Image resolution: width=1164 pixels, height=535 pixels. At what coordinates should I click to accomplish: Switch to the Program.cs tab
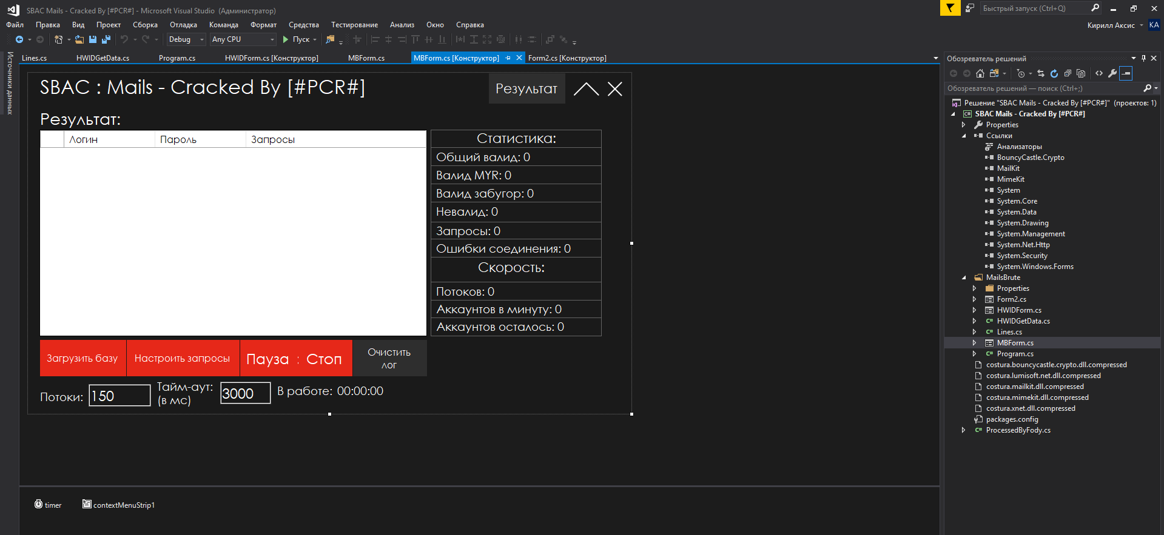(177, 58)
